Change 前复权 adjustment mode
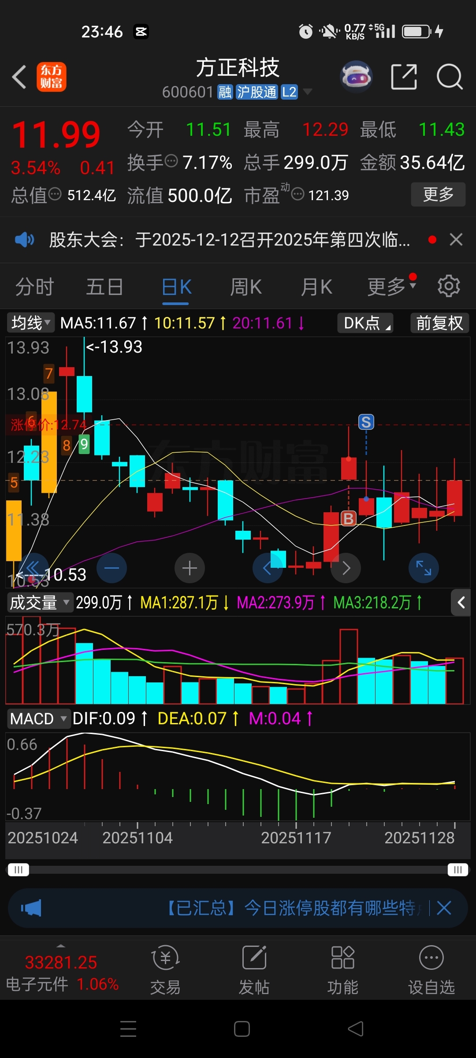476x1058 pixels. pyautogui.click(x=439, y=323)
